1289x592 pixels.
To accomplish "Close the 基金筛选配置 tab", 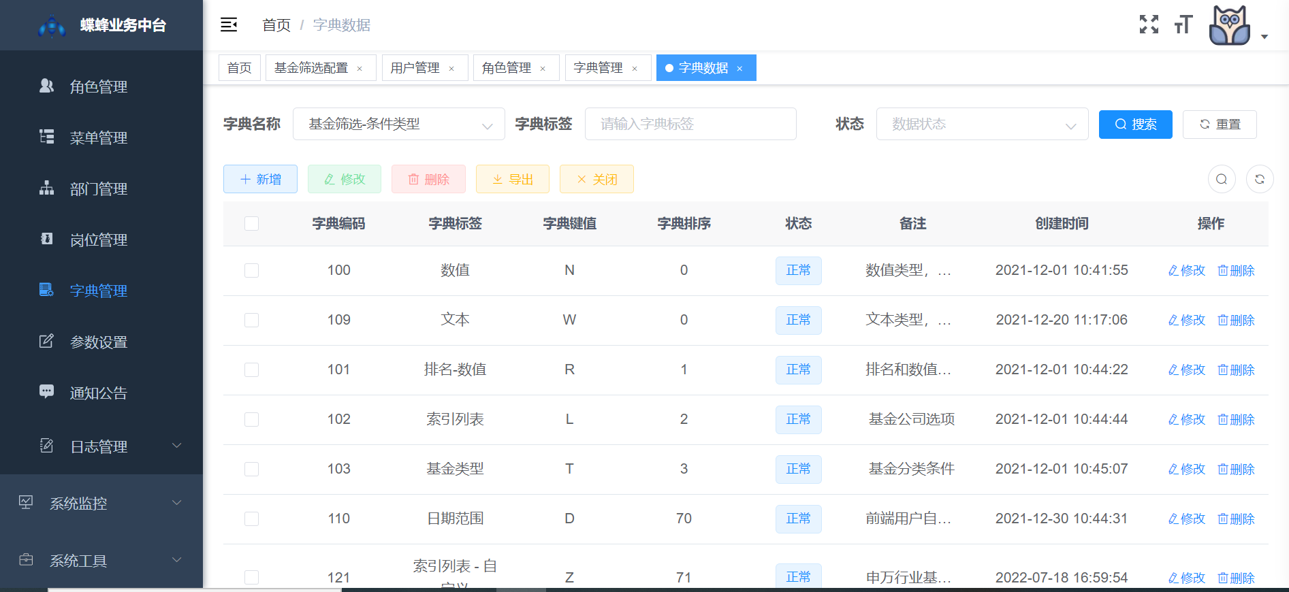I will (360, 69).
